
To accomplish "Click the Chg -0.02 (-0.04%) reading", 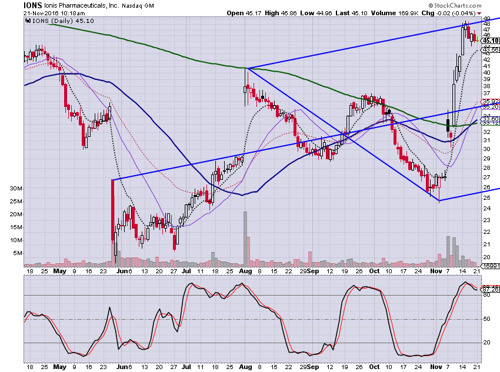I will click(448, 13).
